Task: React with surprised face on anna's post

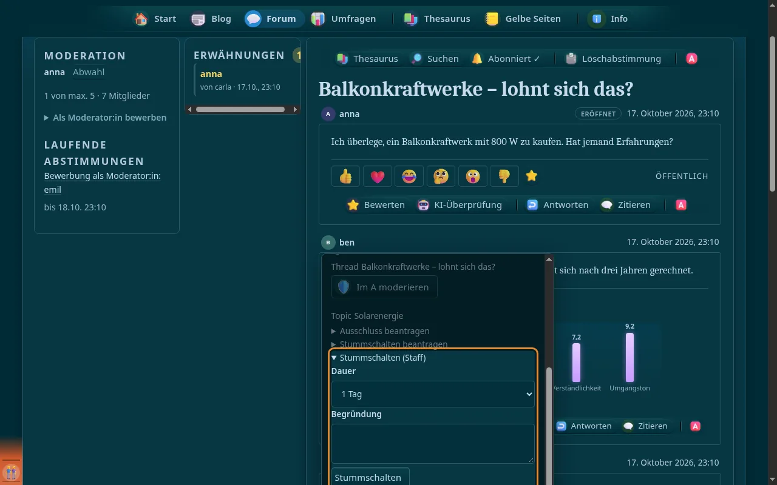Action: [x=473, y=176]
